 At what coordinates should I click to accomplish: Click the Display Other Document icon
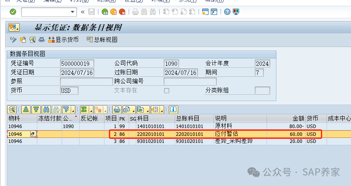pyautogui.click(x=23, y=40)
